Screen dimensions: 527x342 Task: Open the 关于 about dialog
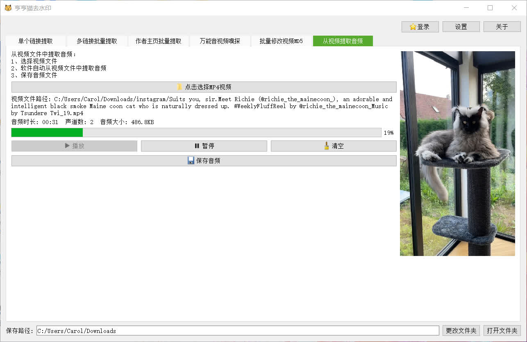502,26
